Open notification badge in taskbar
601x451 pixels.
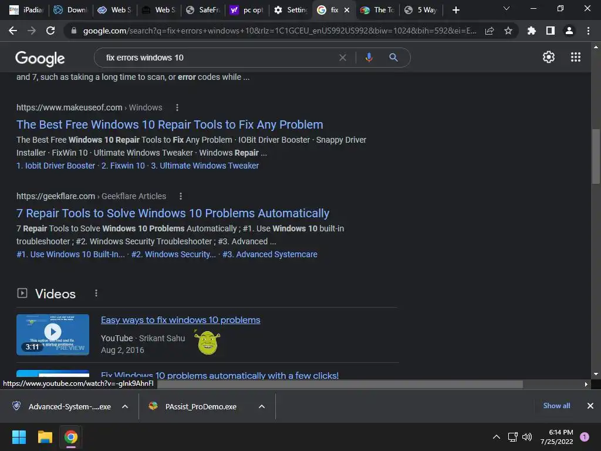(585, 437)
